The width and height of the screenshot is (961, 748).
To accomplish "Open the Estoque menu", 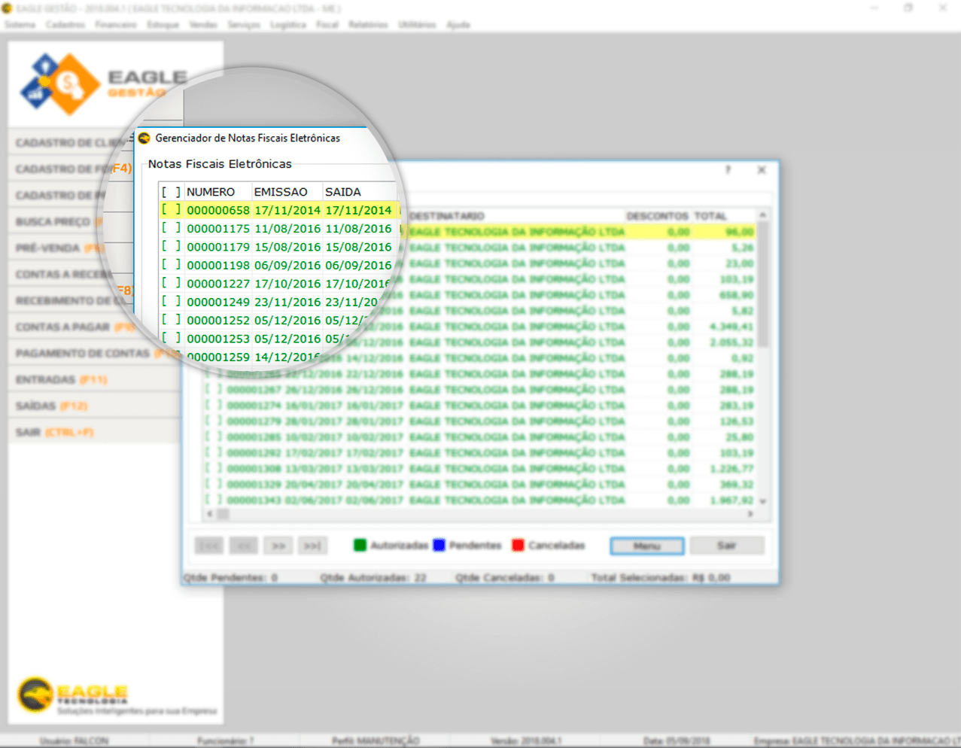I will click(163, 25).
